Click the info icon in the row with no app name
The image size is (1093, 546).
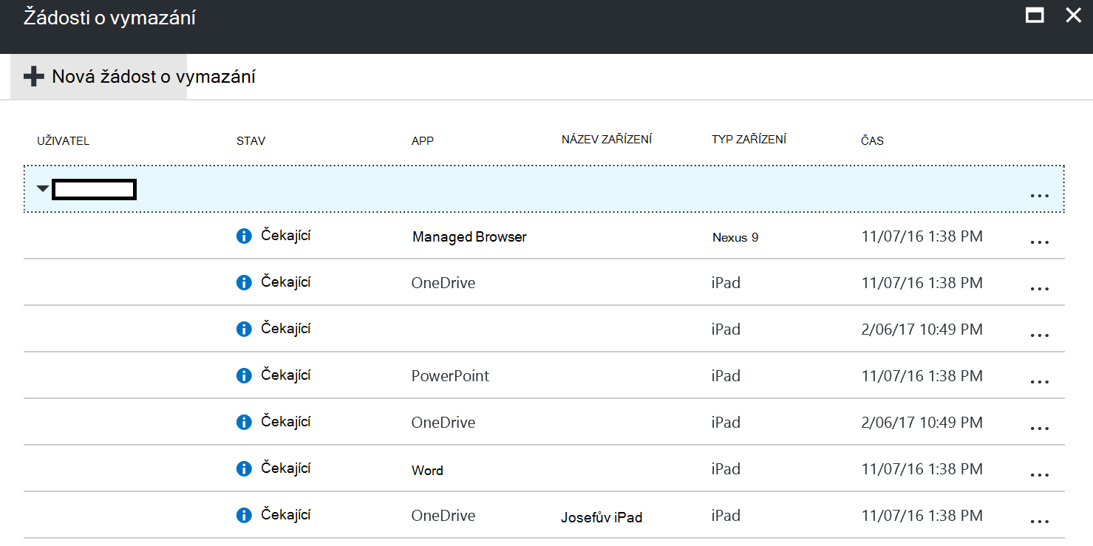(x=244, y=329)
